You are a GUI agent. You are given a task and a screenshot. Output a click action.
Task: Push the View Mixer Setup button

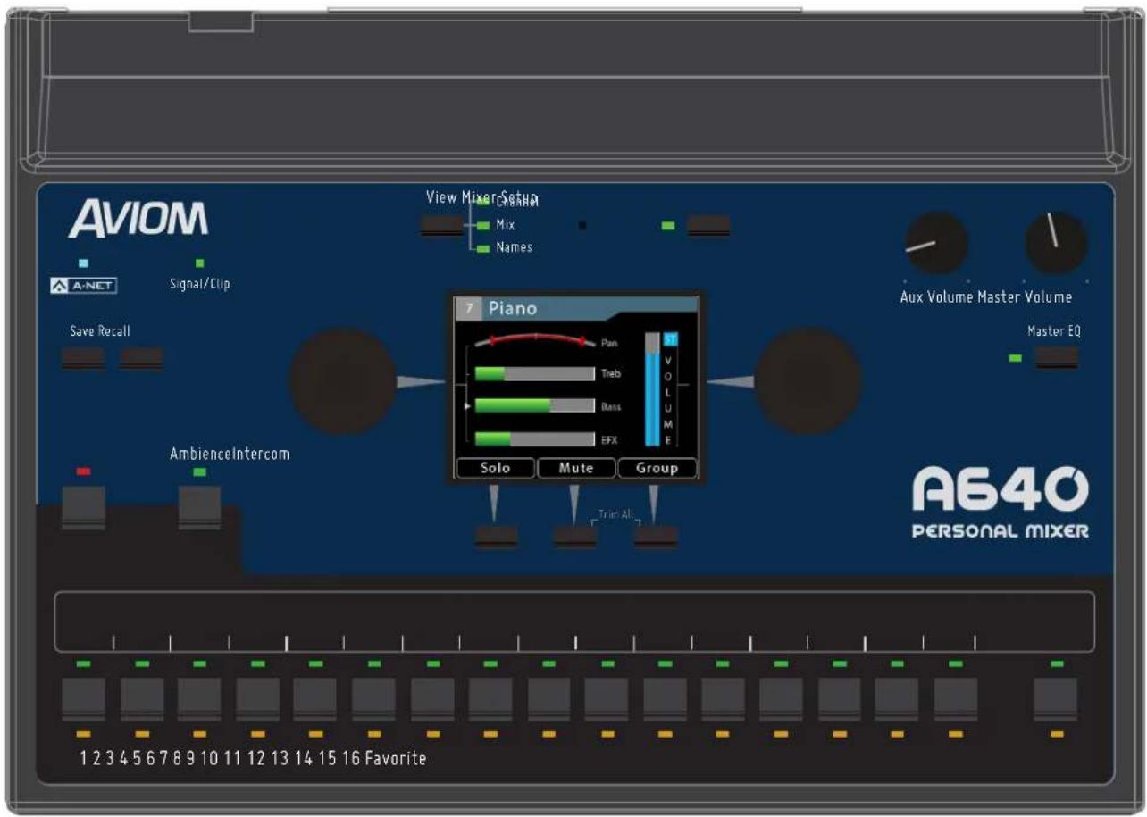coord(442,225)
